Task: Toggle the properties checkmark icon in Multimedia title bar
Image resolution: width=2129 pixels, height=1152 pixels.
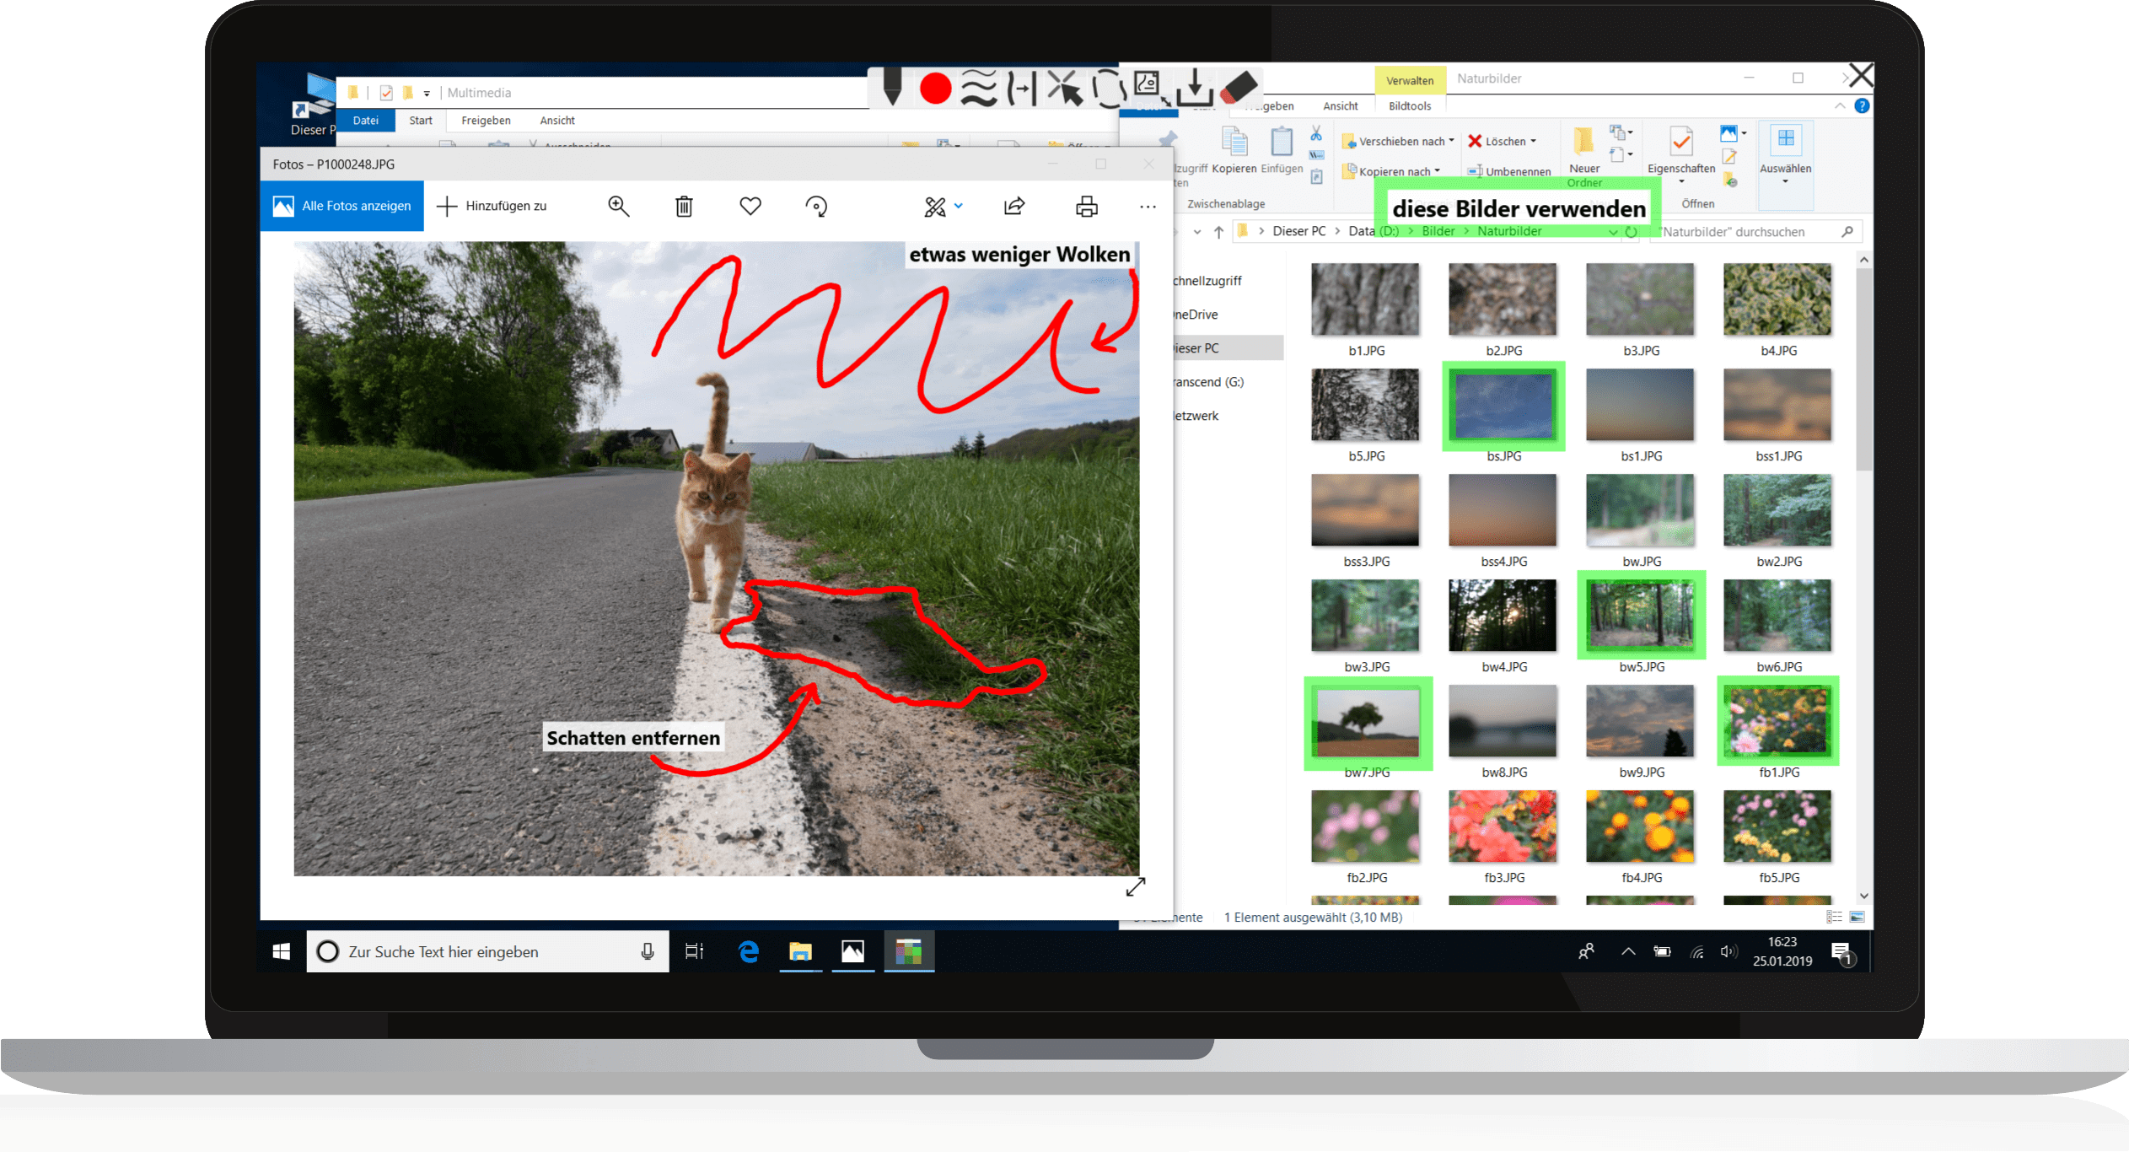Action: click(386, 93)
